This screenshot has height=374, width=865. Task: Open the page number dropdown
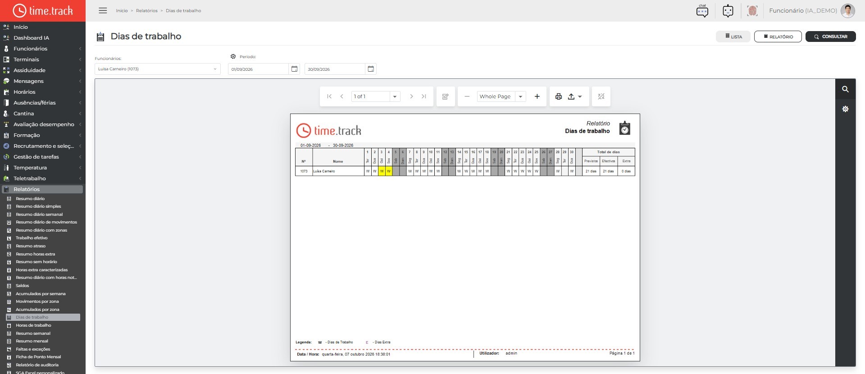pyautogui.click(x=395, y=96)
